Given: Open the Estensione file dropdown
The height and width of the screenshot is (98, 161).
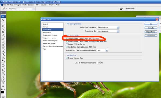Looking at the screenshot, I should [108, 31].
